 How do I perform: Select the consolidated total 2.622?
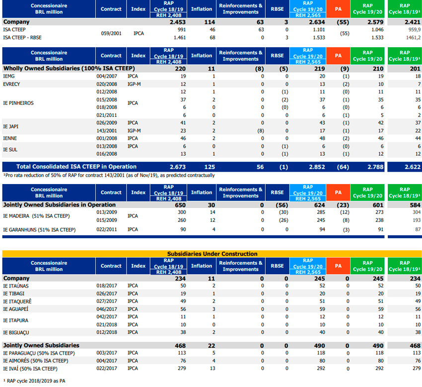pos(413,167)
